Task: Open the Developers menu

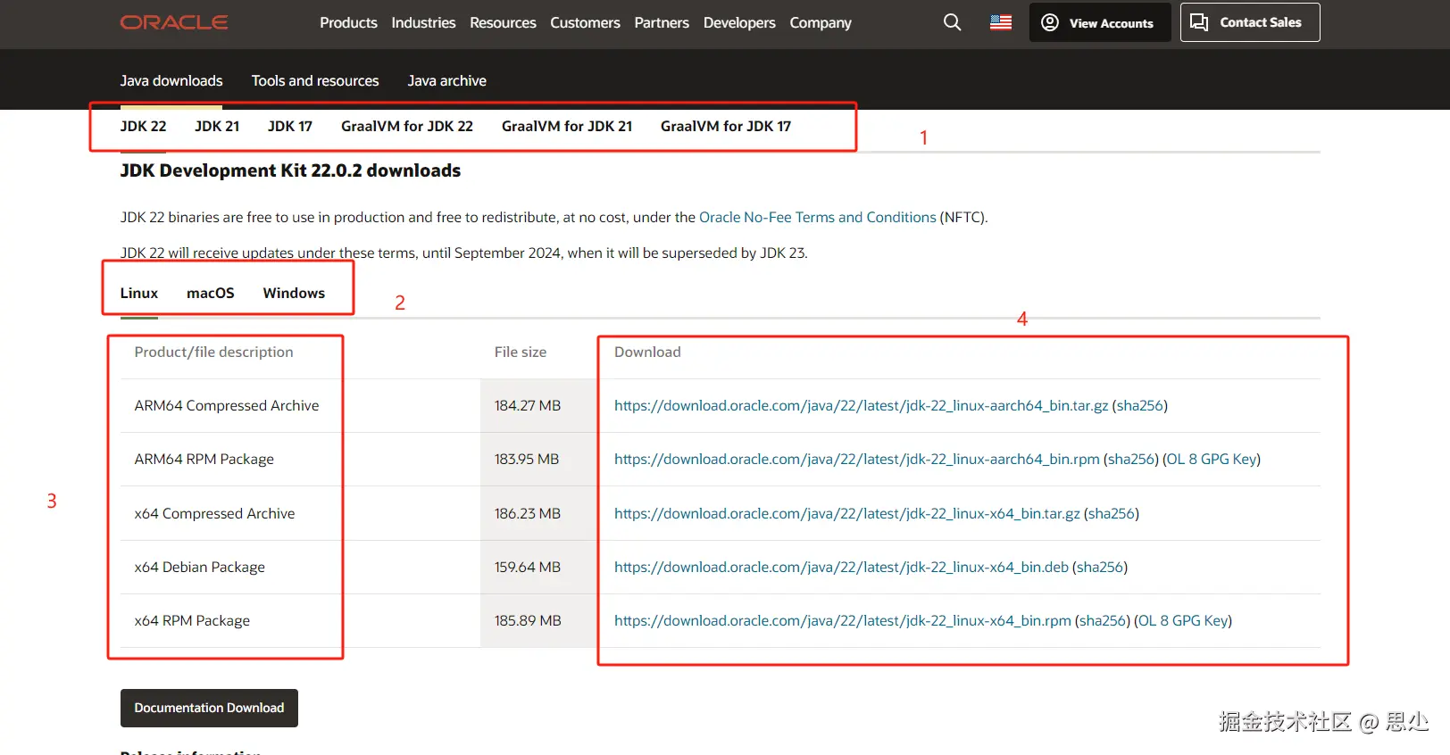Action: pyautogui.click(x=739, y=22)
